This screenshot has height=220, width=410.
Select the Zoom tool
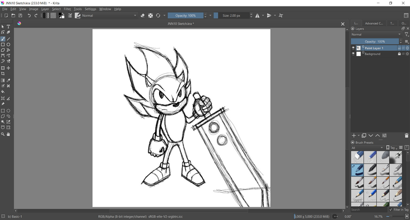[x=3, y=134]
